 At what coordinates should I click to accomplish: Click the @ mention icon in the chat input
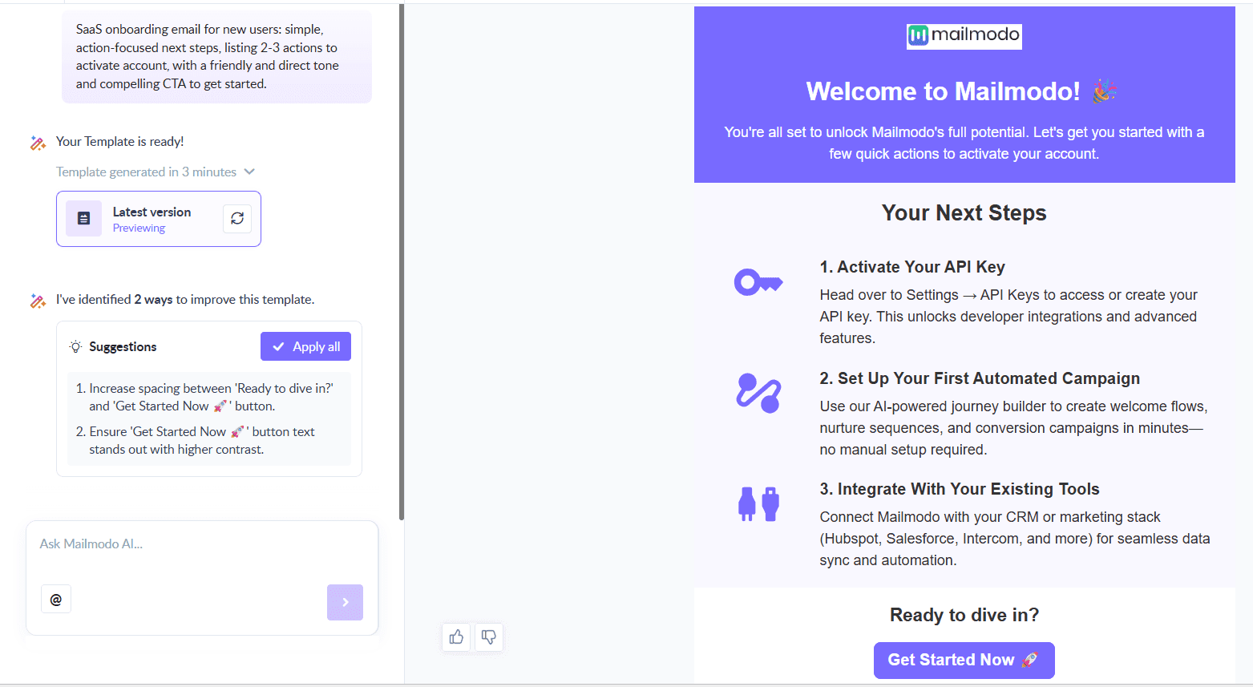[x=55, y=598]
